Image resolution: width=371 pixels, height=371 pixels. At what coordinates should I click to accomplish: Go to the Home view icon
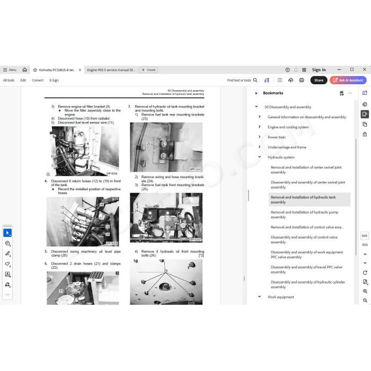(24, 70)
